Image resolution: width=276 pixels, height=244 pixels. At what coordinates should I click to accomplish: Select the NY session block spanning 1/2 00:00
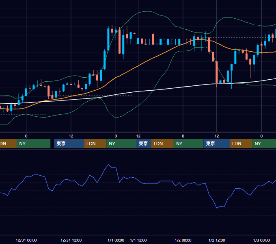click(x=188, y=144)
